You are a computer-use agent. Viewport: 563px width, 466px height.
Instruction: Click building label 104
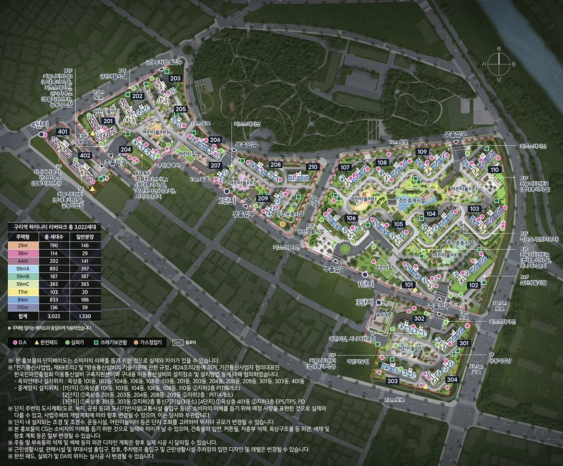431,214
